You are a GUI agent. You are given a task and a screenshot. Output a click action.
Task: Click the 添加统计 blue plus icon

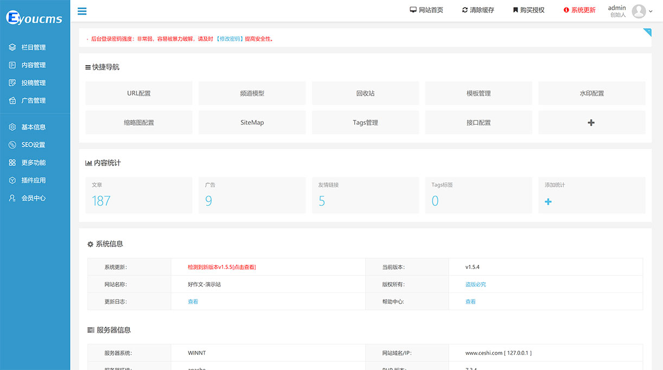[x=548, y=202]
